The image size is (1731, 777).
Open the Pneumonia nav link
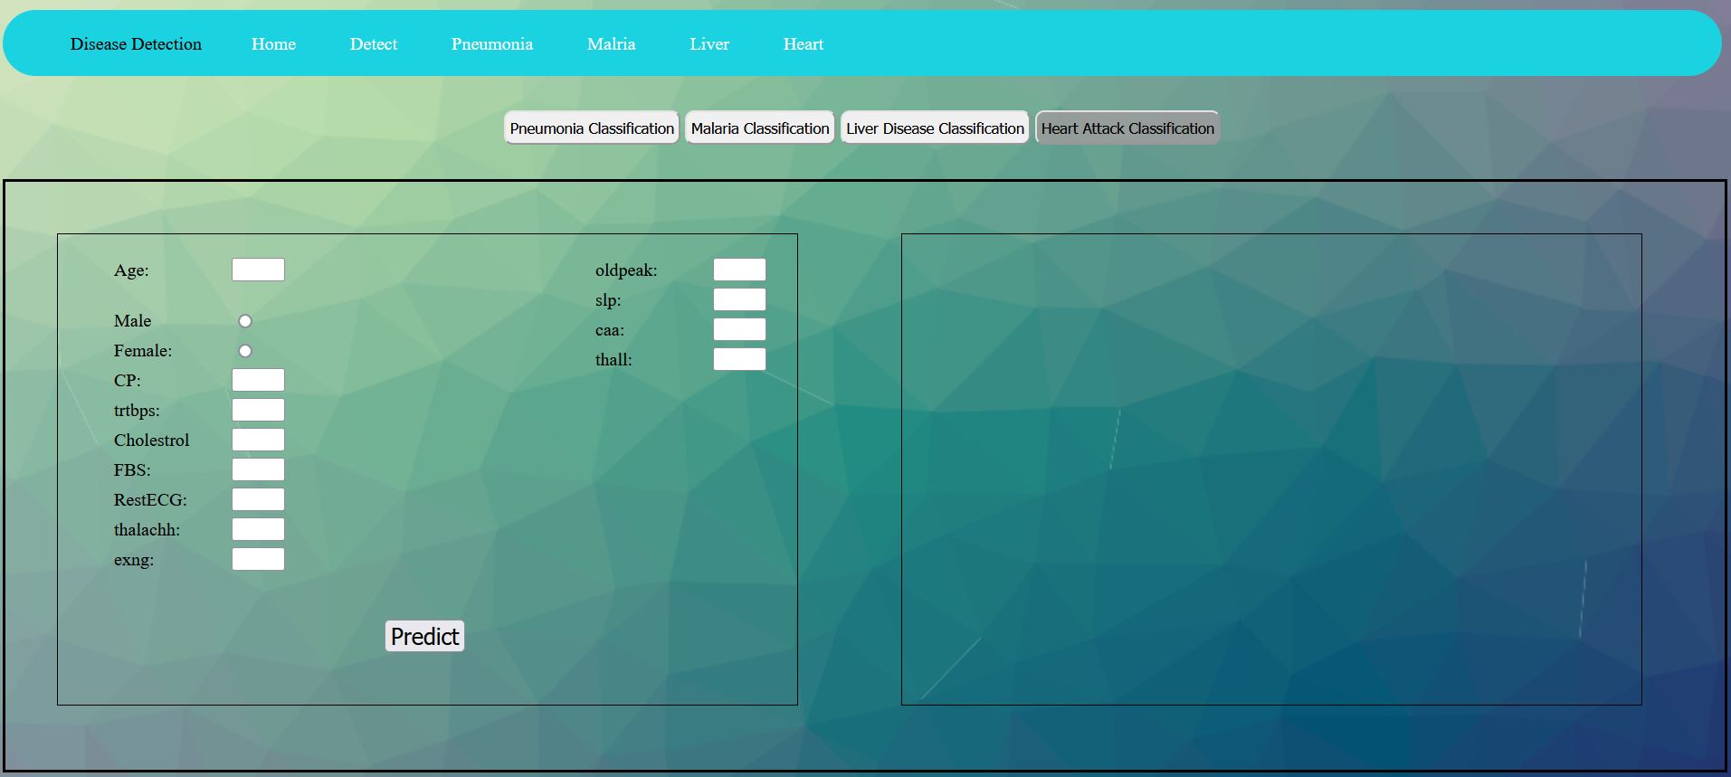(492, 43)
